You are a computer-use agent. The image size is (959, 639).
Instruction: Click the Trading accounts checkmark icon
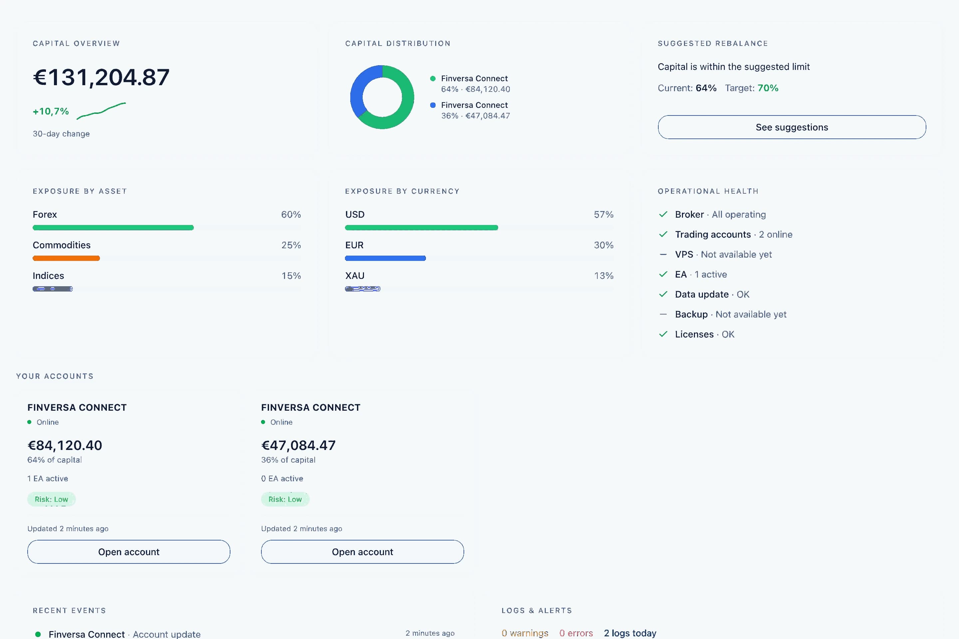tap(663, 234)
